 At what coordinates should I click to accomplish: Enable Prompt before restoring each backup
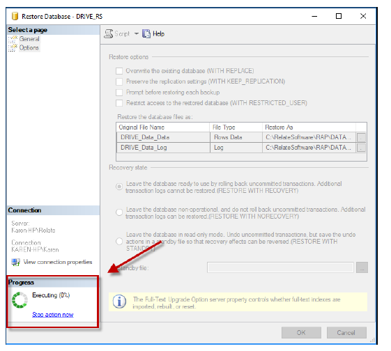(119, 93)
